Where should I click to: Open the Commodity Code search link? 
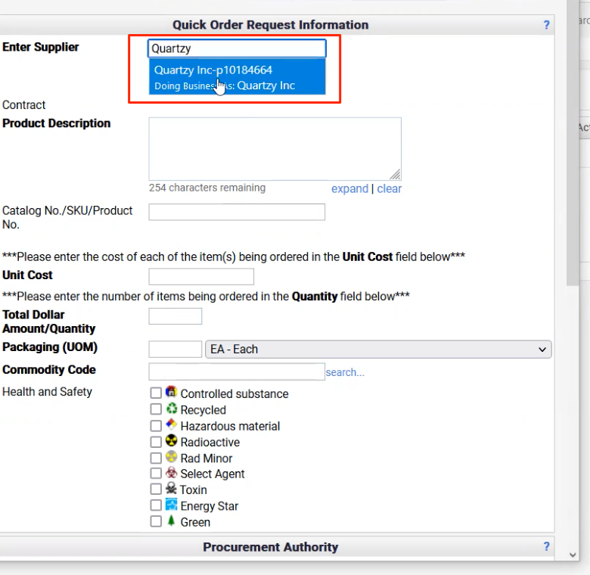coord(345,372)
